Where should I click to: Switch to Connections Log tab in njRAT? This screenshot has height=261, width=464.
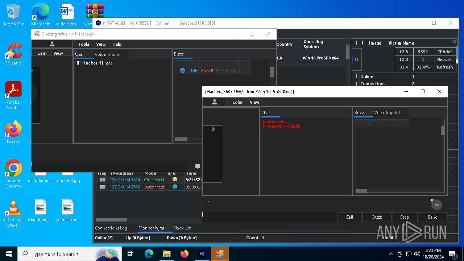[x=111, y=228]
